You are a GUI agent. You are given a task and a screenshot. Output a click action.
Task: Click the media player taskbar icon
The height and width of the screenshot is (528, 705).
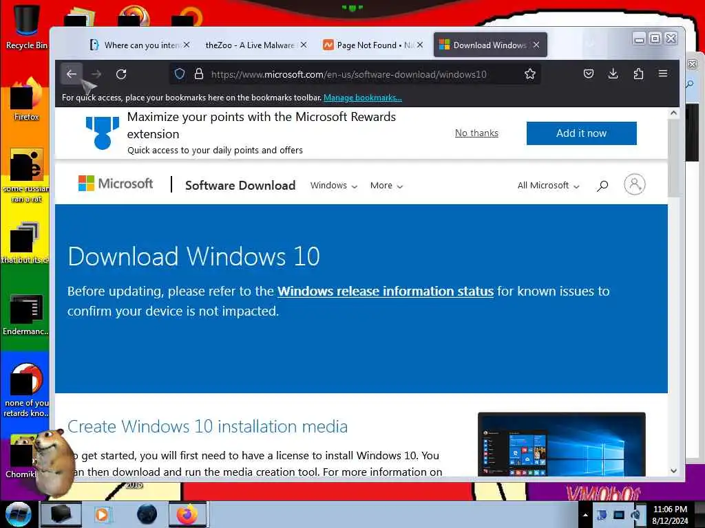[x=102, y=514]
